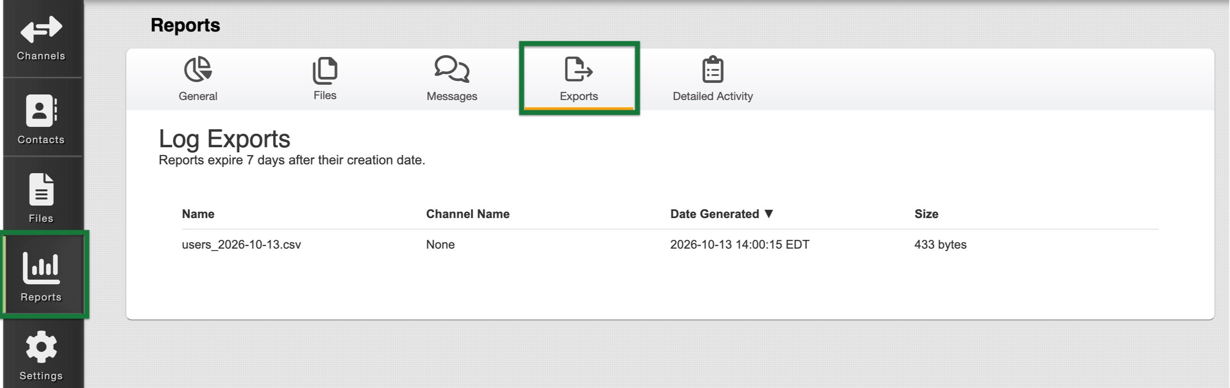This screenshot has height=388, width=1230.
Task: Open the Messages reports tab
Action: pos(452,79)
